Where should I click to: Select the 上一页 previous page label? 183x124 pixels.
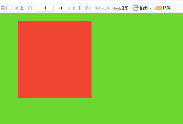click(26, 8)
